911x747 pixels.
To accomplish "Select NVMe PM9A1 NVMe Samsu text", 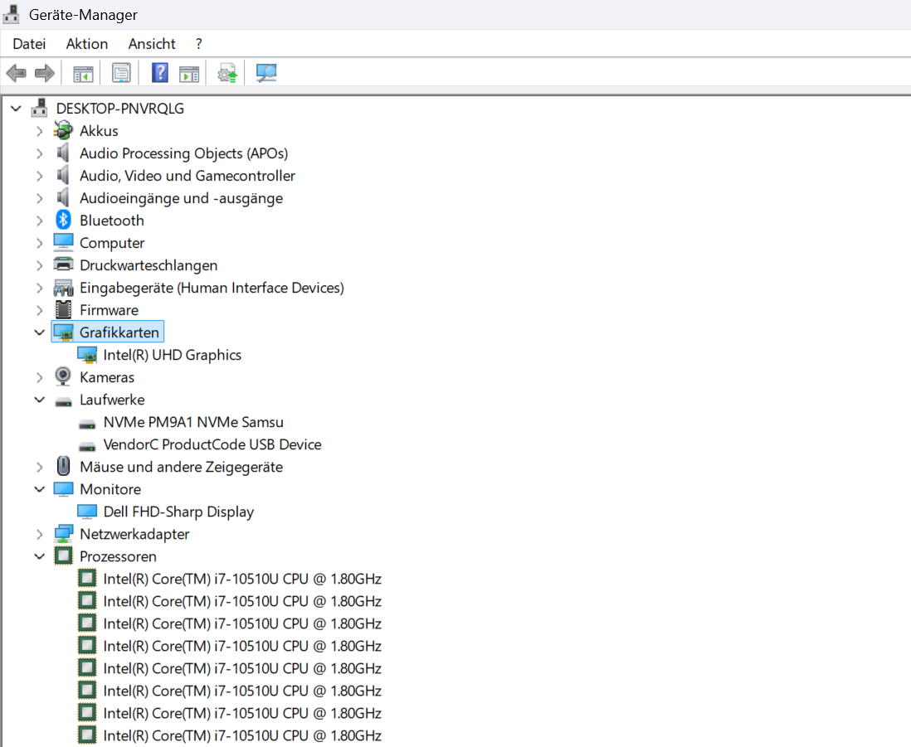I will 193,422.
